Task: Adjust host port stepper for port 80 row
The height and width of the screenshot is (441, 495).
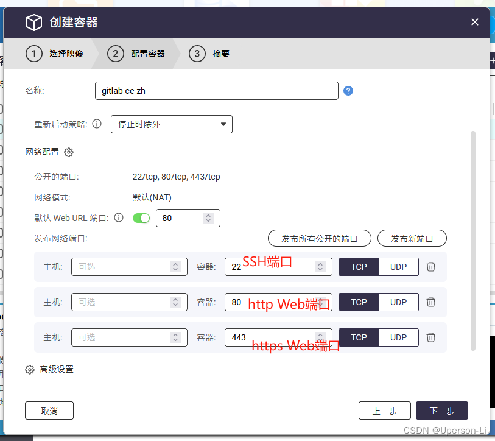Action: (175, 302)
